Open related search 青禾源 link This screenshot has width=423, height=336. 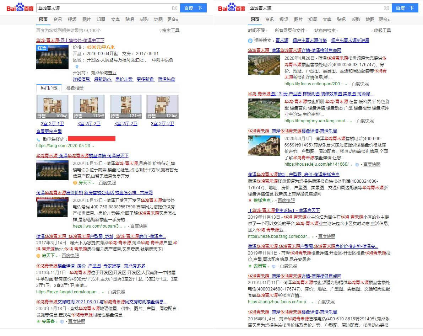click(x=282, y=41)
